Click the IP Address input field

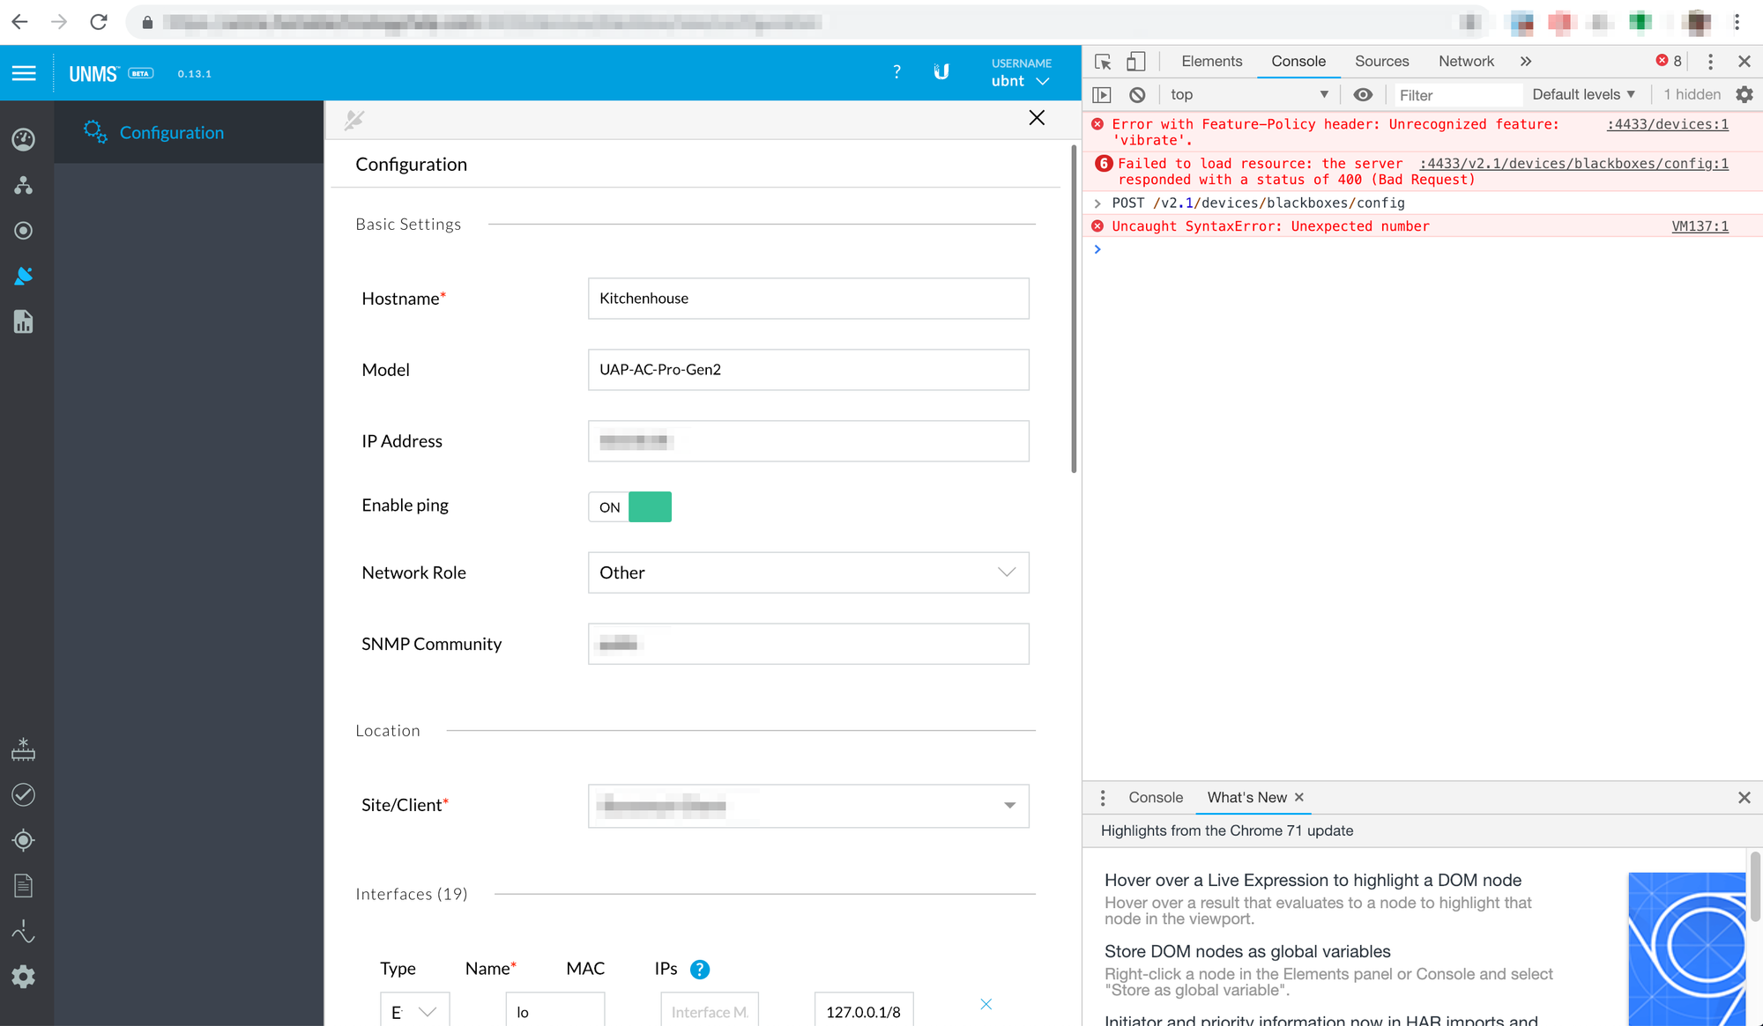pos(808,441)
